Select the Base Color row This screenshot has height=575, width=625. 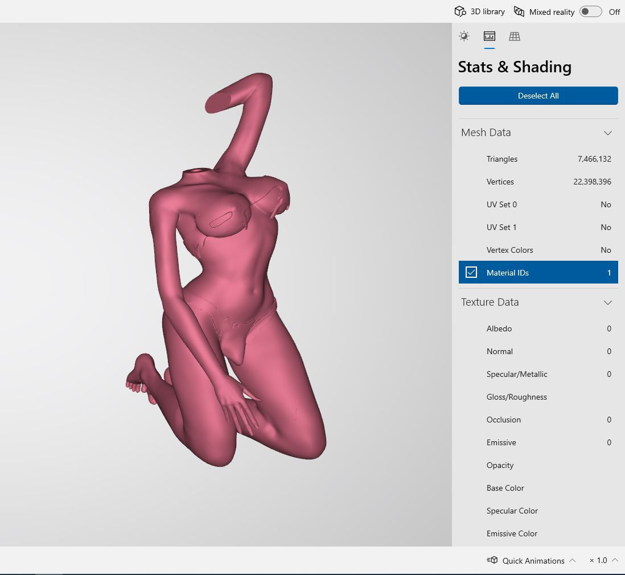(x=538, y=488)
